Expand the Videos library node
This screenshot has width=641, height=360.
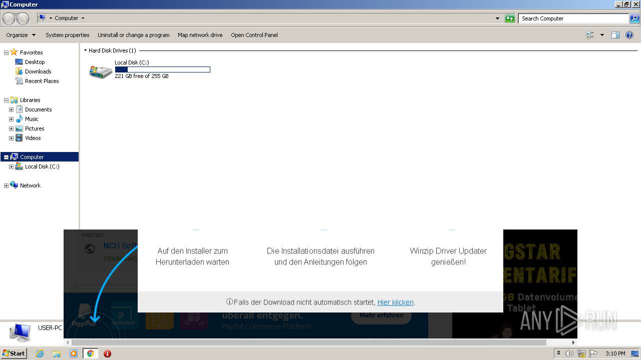coord(11,138)
